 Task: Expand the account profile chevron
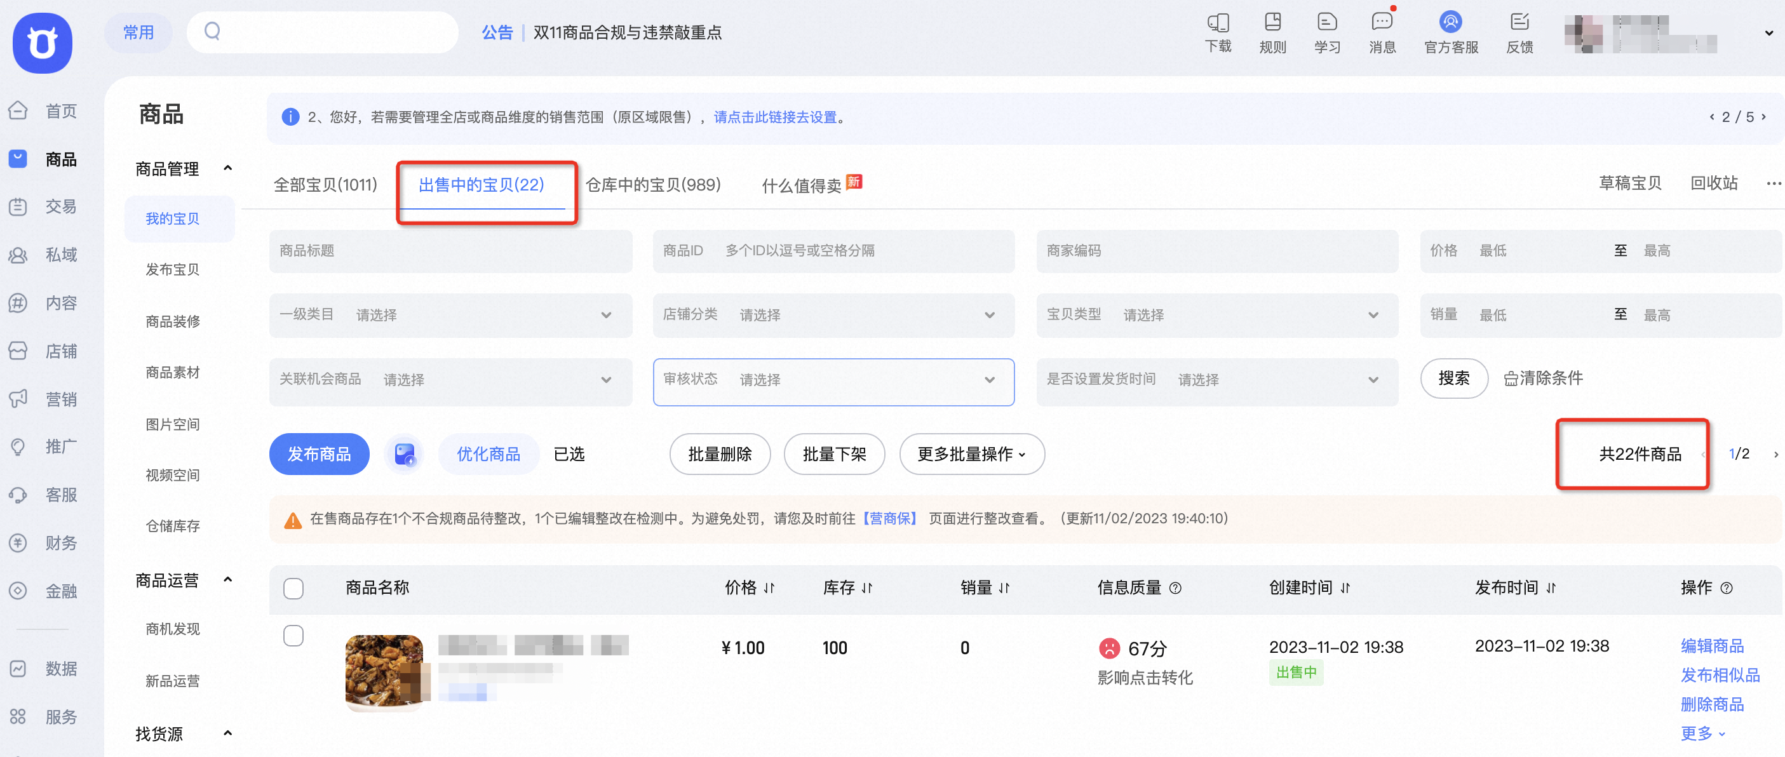pyautogui.click(x=1768, y=32)
